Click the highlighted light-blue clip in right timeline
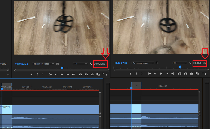The width and height of the screenshot is (210, 129). [136, 109]
